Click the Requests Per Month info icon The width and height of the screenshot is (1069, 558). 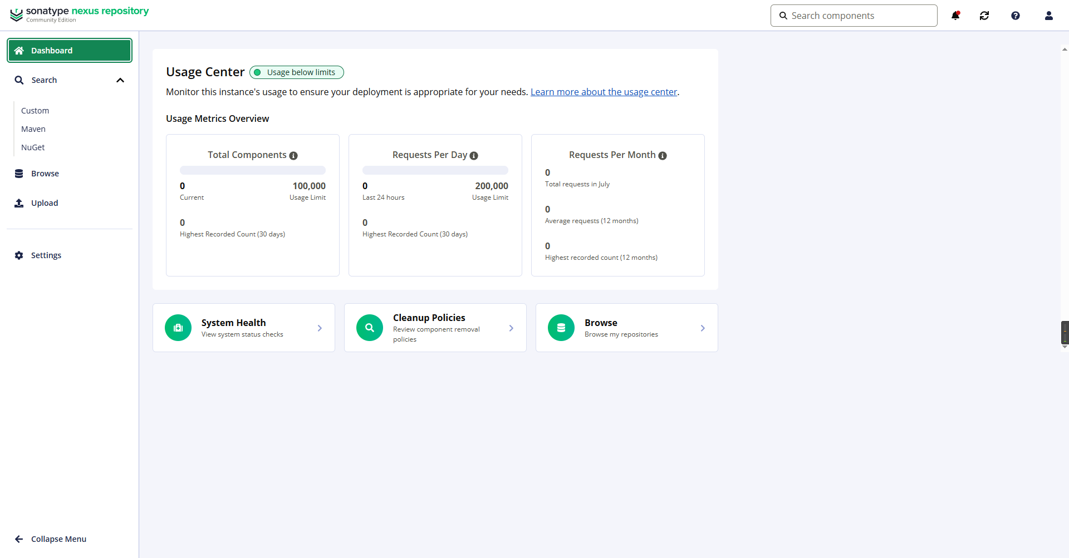point(663,156)
